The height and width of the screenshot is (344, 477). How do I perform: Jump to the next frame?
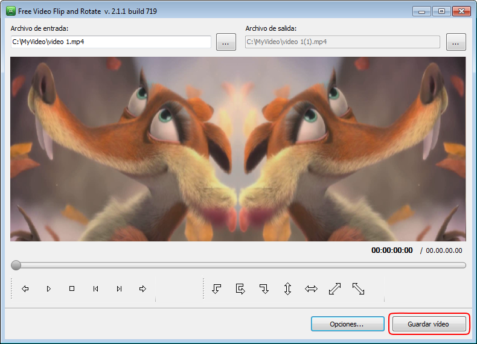coord(119,289)
